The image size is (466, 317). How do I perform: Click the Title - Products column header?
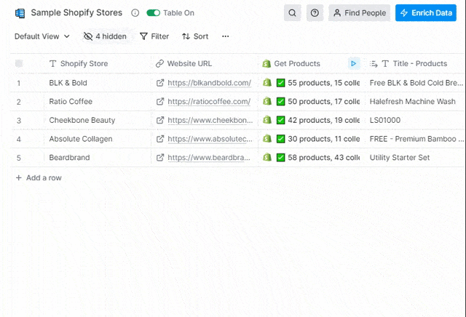[414, 63]
